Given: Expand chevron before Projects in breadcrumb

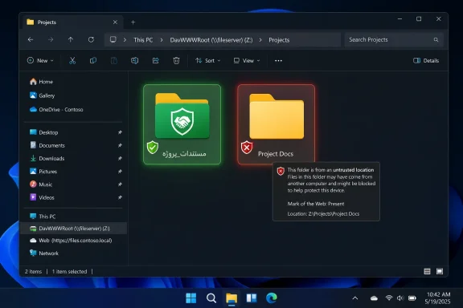Looking at the screenshot, I should point(260,40).
